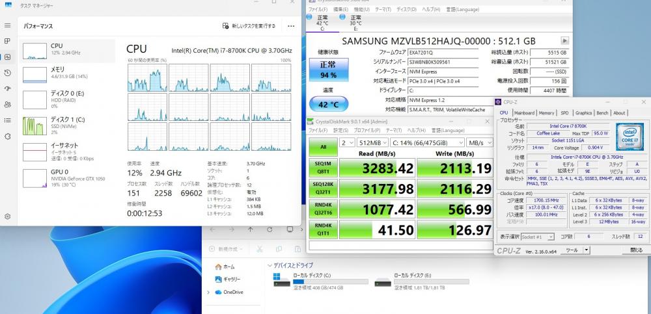651x314 pixels.
Task: Open the ツール dropdown arrow in CPU-Z
Action: tap(587, 250)
